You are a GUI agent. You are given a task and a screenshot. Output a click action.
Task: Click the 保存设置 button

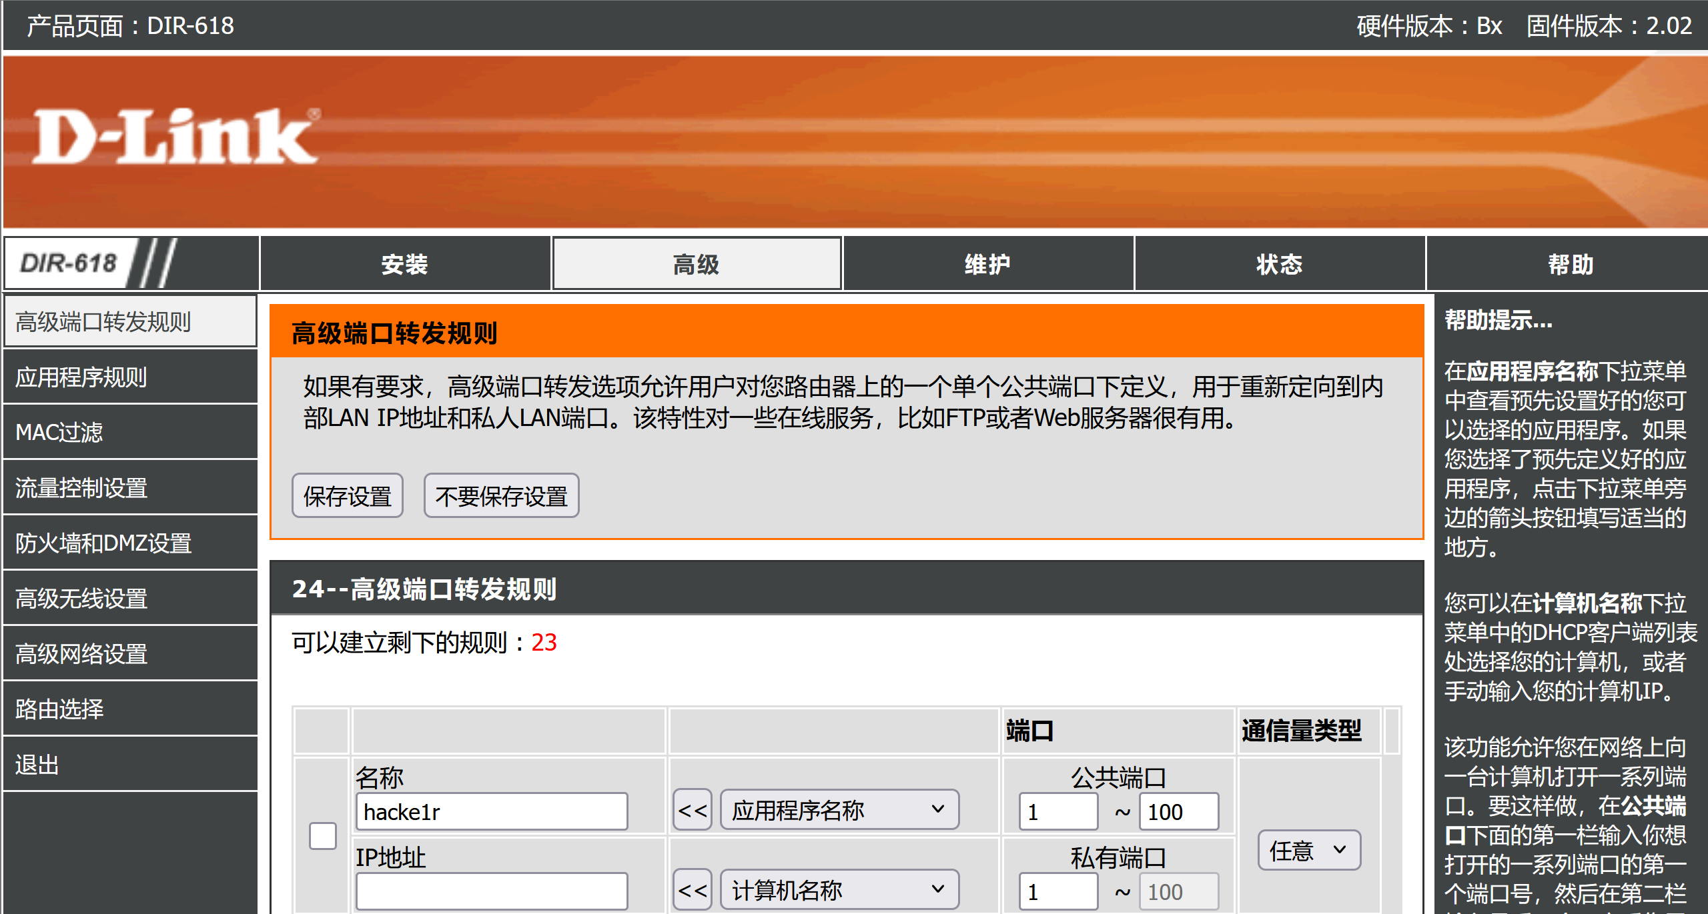tap(347, 496)
